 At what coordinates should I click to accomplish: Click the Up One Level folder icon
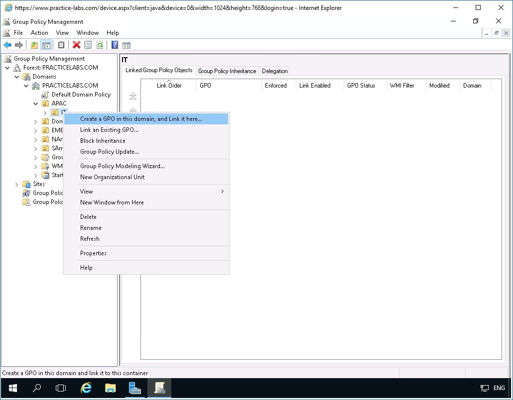(34, 45)
